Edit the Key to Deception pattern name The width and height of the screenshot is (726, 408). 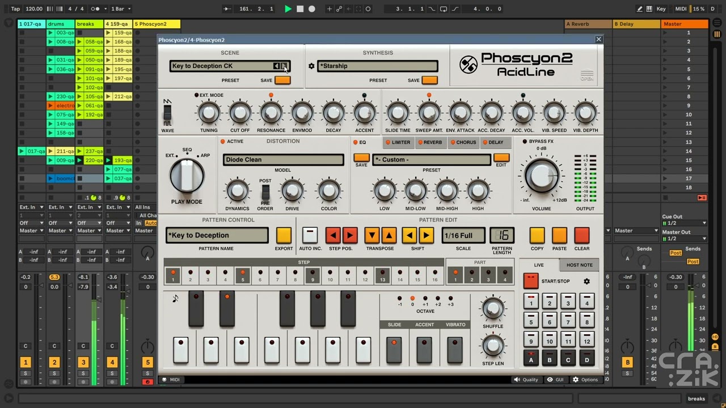click(x=217, y=235)
